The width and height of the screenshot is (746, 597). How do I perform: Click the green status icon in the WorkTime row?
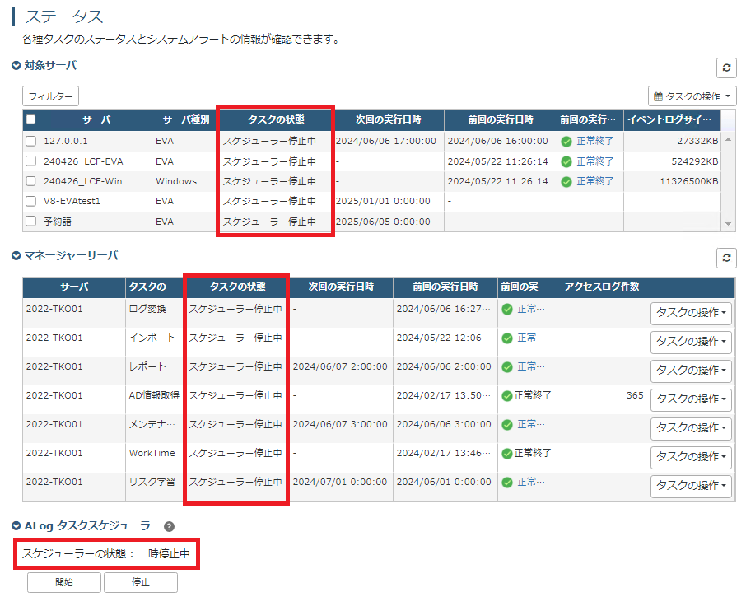(x=507, y=454)
